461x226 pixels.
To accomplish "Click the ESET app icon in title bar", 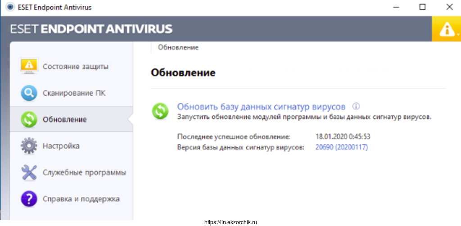I will pyautogui.click(x=8, y=7).
